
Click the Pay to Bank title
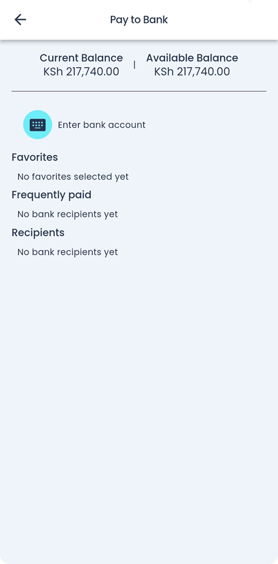[139, 19]
